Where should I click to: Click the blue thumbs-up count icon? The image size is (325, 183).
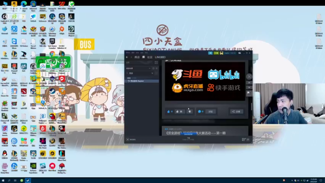point(169,111)
